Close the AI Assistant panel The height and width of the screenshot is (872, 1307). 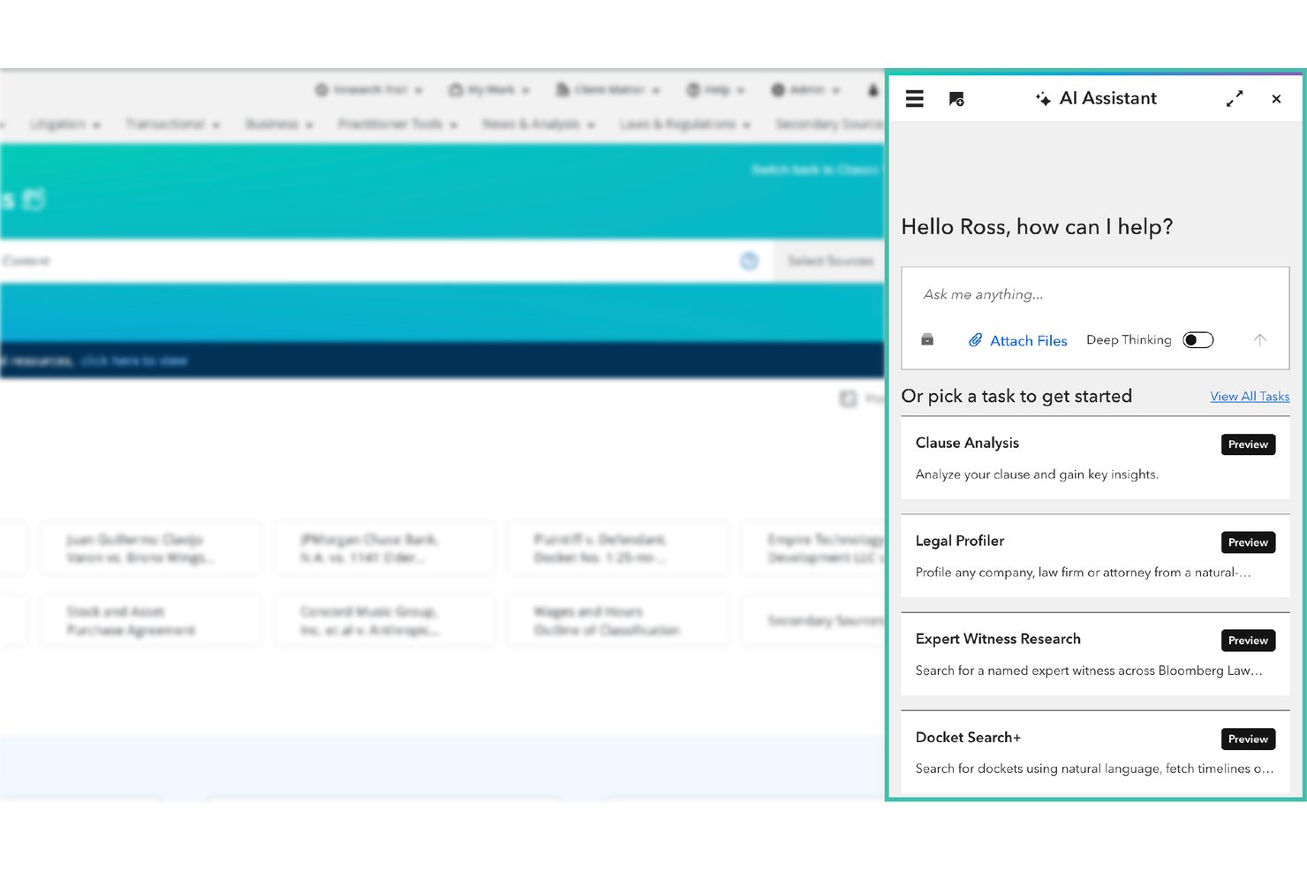coord(1276,99)
